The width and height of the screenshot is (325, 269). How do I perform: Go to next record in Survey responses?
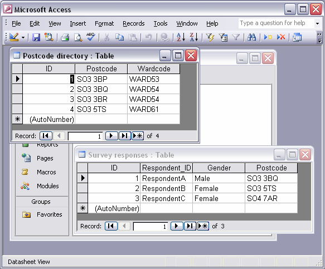pos(177,226)
